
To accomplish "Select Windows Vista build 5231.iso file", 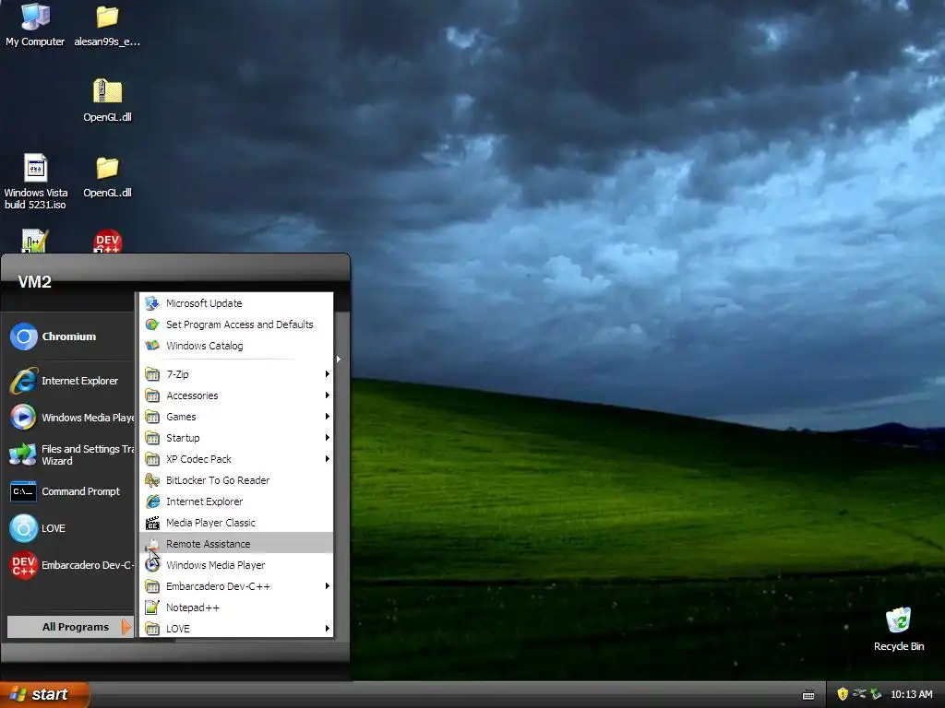I will [x=36, y=181].
